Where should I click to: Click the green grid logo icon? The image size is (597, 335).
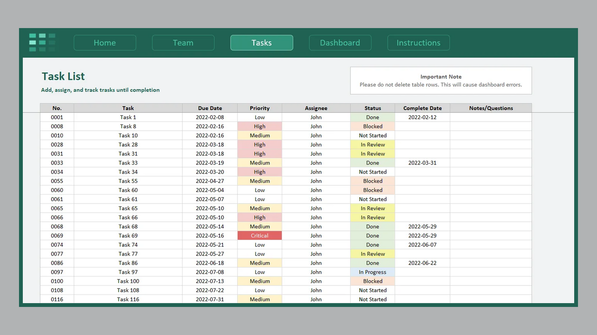coord(42,42)
